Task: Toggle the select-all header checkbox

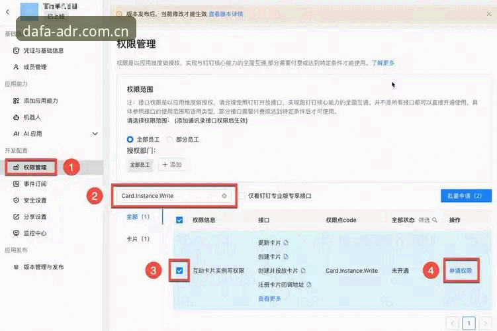Action: [x=179, y=220]
